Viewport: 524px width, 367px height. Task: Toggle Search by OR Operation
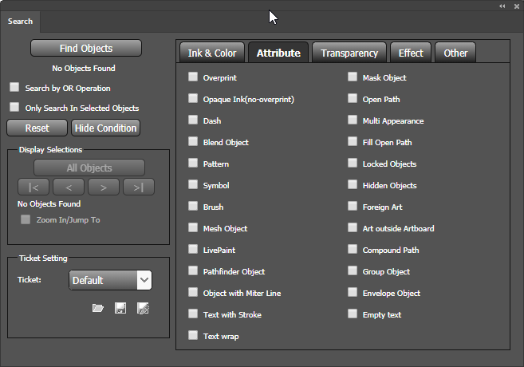(14, 88)
